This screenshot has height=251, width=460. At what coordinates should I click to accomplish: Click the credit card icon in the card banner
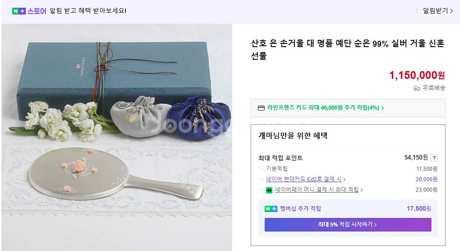pyautogui.click(x=261, y=108)
